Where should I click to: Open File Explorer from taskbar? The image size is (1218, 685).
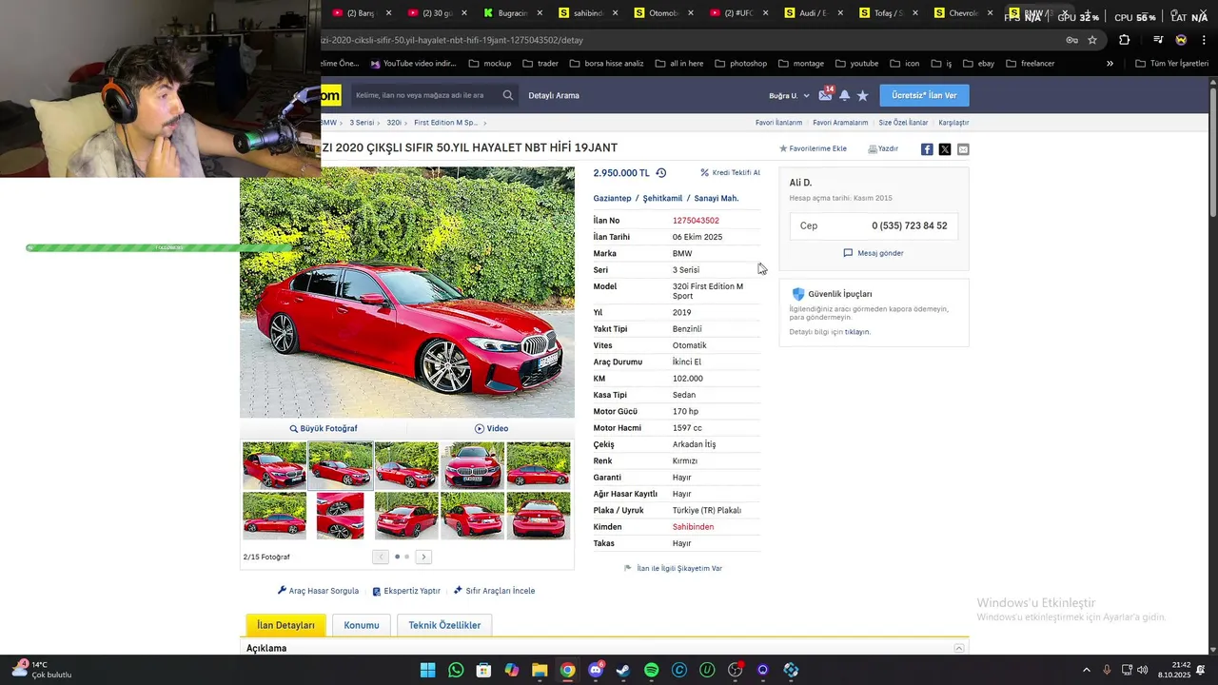pos(540,670)
